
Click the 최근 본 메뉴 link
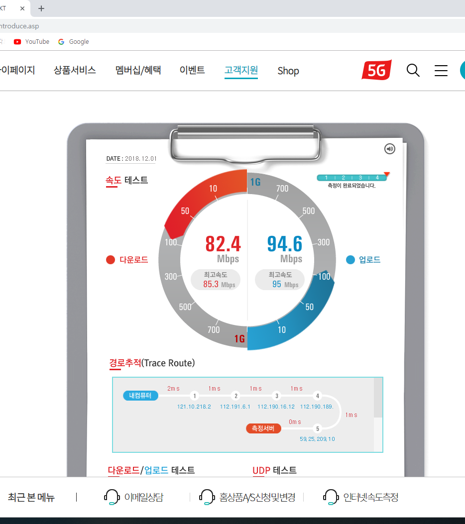tap(30, 497)
